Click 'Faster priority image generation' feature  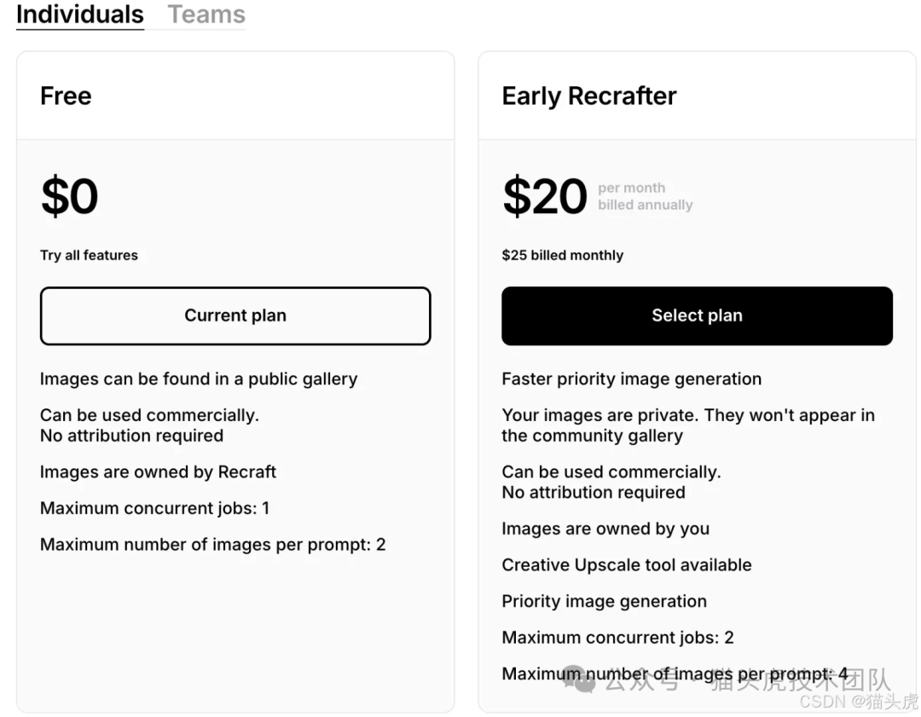(631, 379)
